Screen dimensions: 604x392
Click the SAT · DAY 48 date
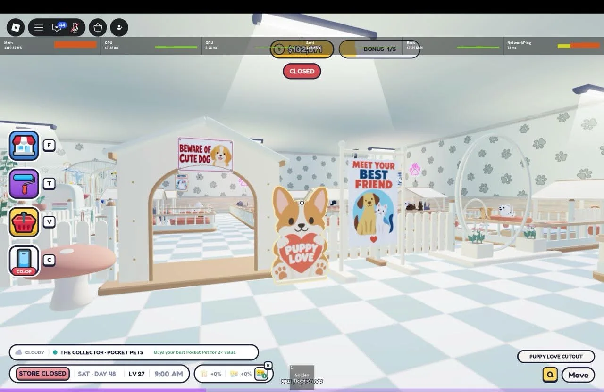coord(97,374)
